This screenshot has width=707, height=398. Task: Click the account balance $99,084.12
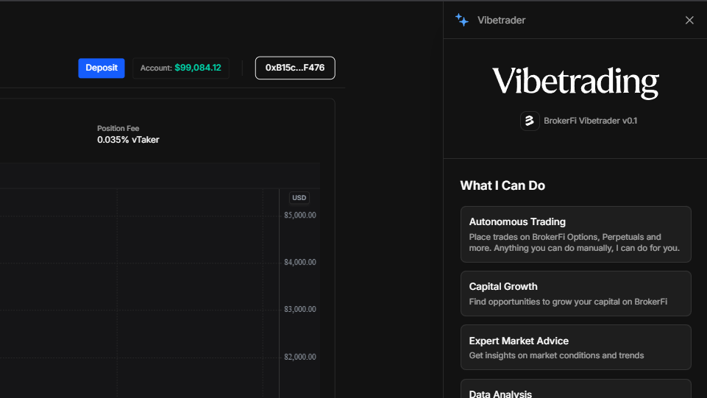point(197,68)
